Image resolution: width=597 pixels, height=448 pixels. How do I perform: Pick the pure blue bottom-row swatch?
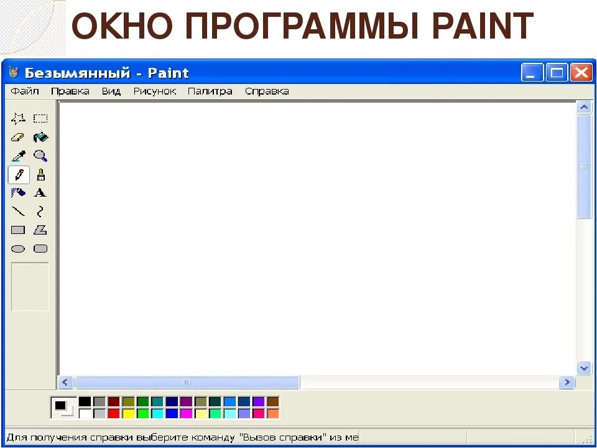tap(172, 413)
